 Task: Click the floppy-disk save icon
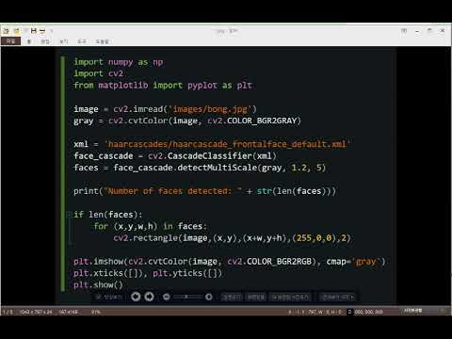point(34,31)
